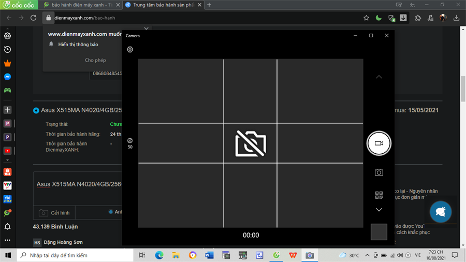
Task: Click the website chat bubble icon
Action: [441, 211]
